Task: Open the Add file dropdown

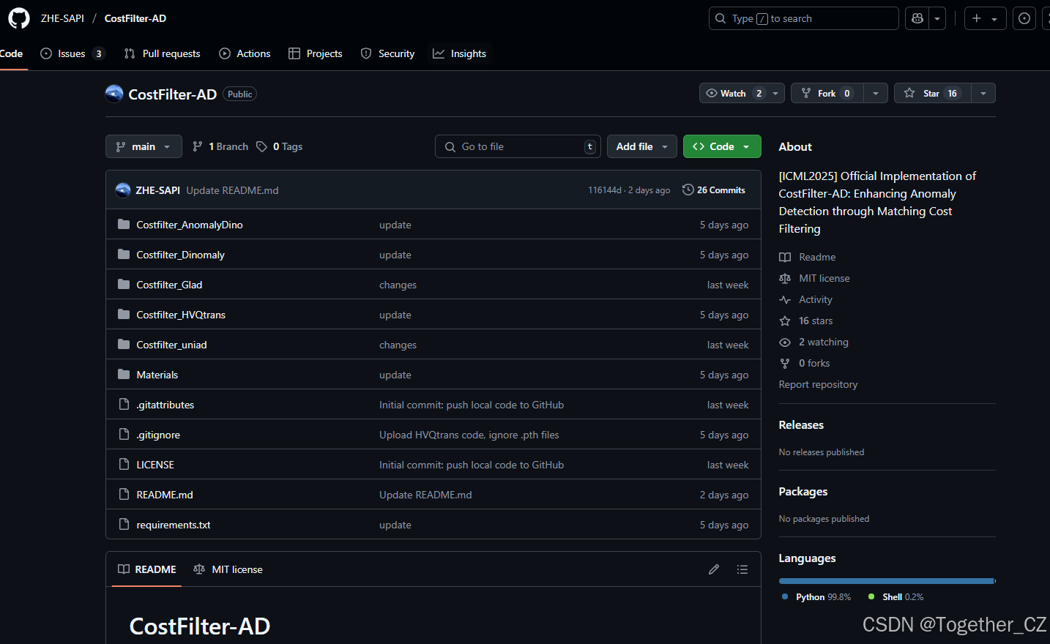Action: click(641, 146)
